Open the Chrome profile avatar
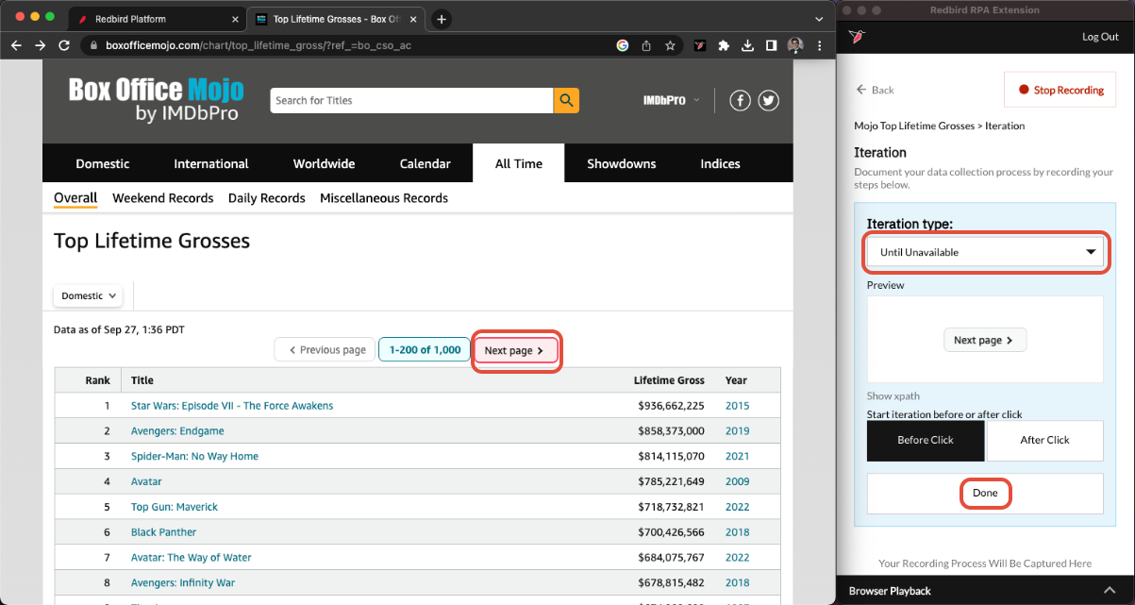 pos(794,44)
